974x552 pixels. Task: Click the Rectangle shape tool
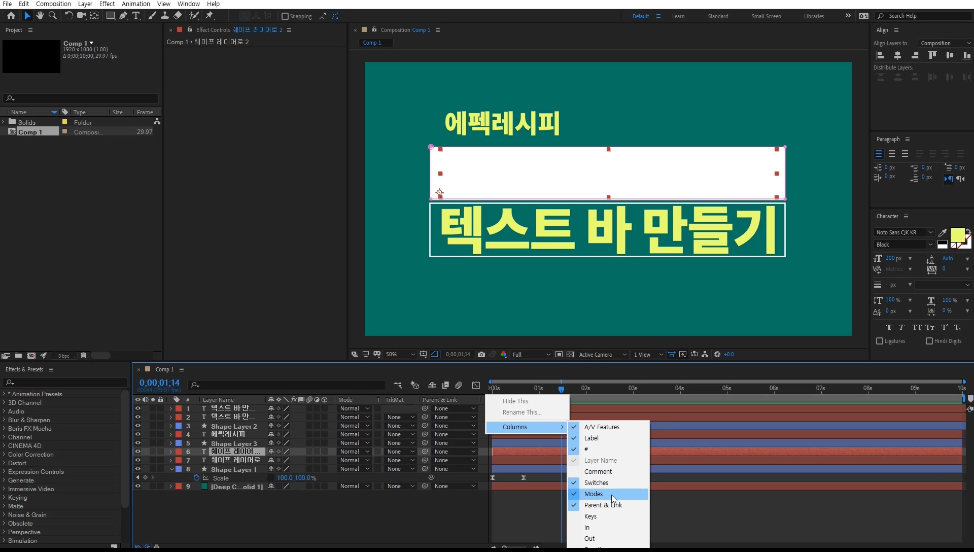point(110,16)
